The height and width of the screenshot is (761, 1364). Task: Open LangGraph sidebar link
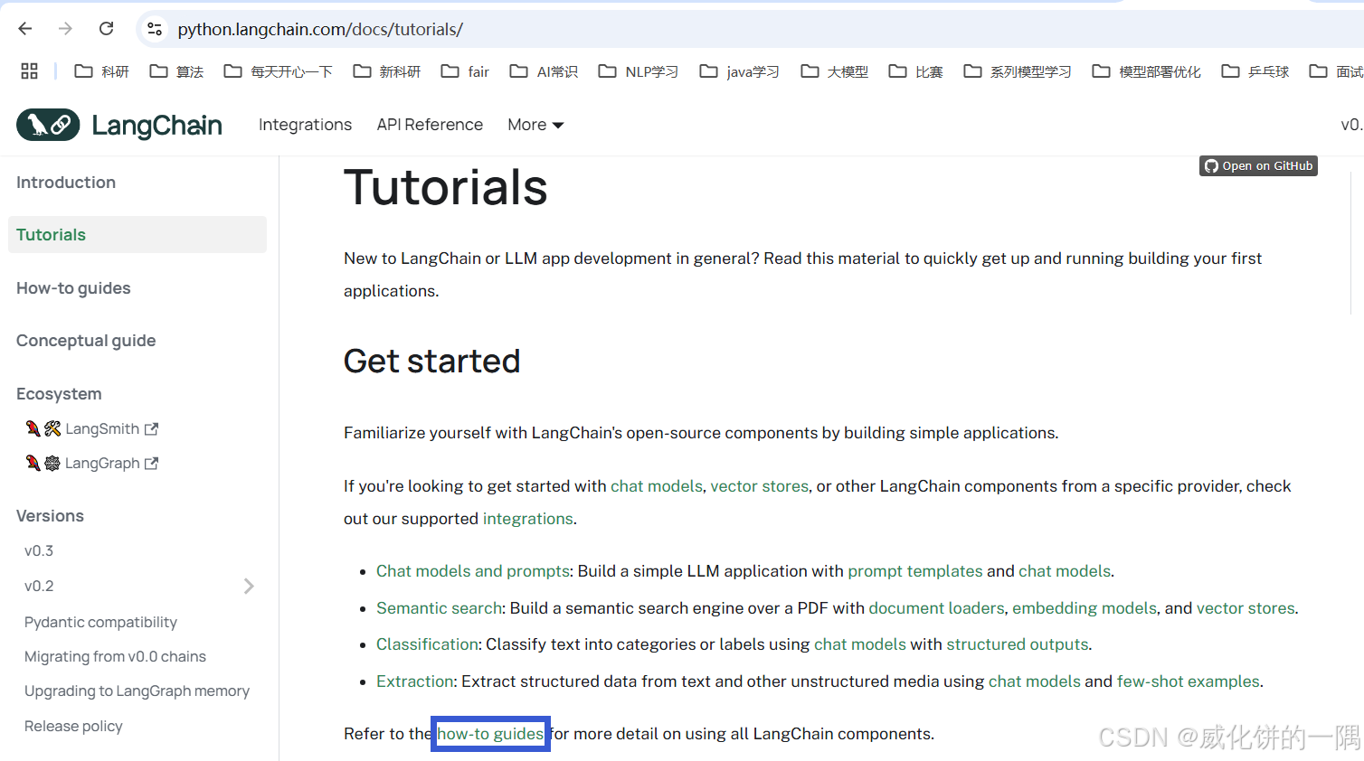pyautogui.click(x=92, y=464)
